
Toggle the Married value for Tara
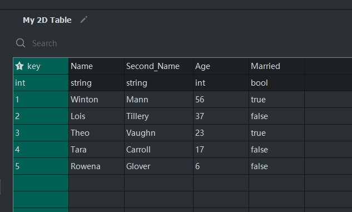(276, 149)
